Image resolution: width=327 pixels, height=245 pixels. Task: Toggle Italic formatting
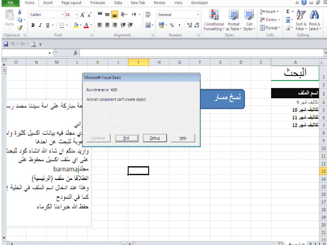click(40, 25)
